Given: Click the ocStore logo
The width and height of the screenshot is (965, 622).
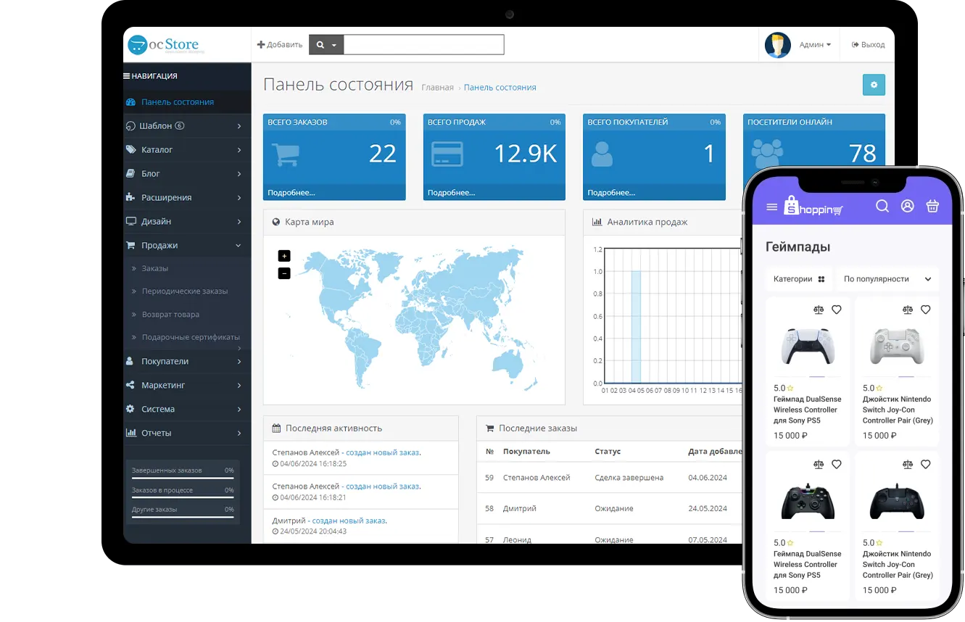Looking at the screenshot, I should click(x=166, y=45).
